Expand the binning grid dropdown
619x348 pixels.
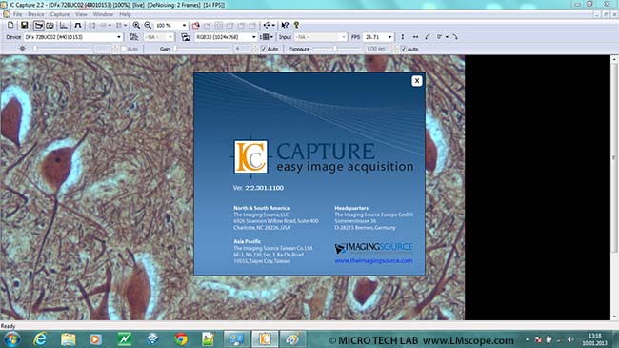pyautogui.click(x=271, y=37)
